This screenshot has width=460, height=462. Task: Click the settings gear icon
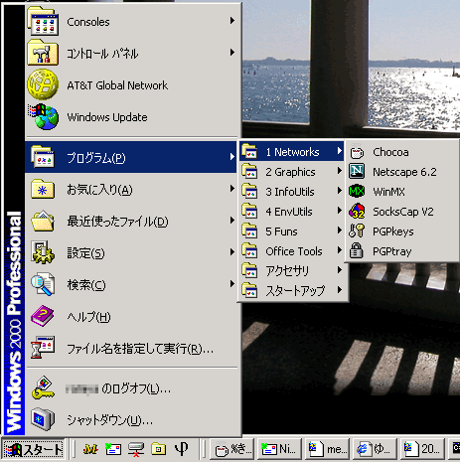tap(43, 252)
